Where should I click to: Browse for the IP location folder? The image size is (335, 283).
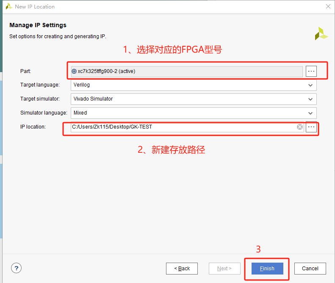click(x=311, y=127)
